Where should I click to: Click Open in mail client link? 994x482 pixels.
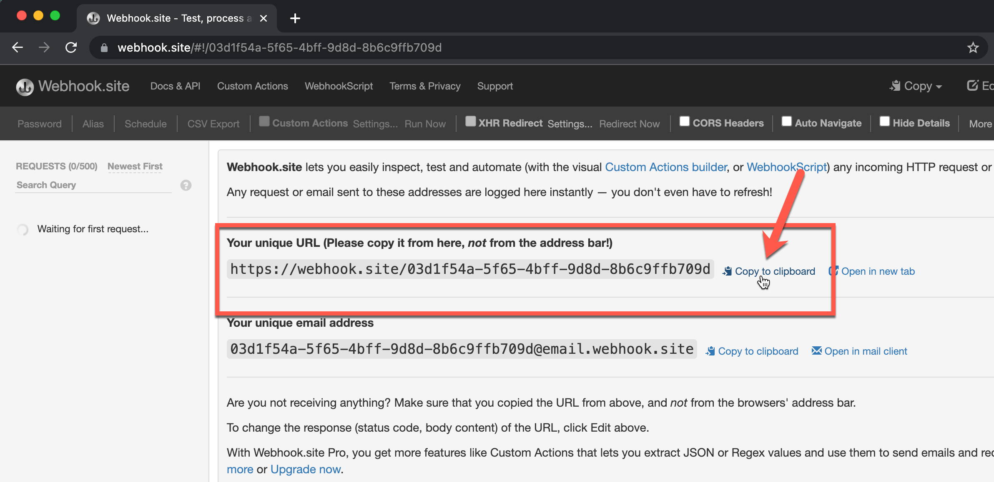866,351
